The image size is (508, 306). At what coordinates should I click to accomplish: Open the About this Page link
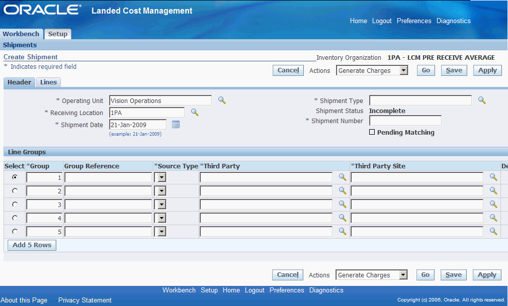(24, 300)
